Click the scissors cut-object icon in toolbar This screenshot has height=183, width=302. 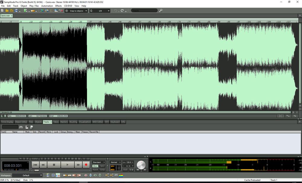click(x=46, y=10)
